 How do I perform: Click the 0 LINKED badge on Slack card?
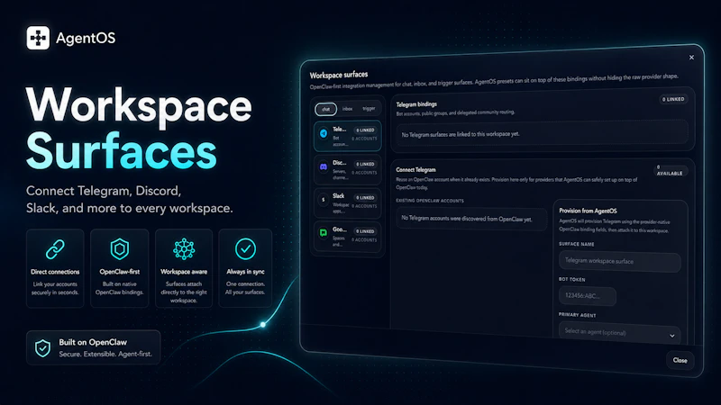365,197
